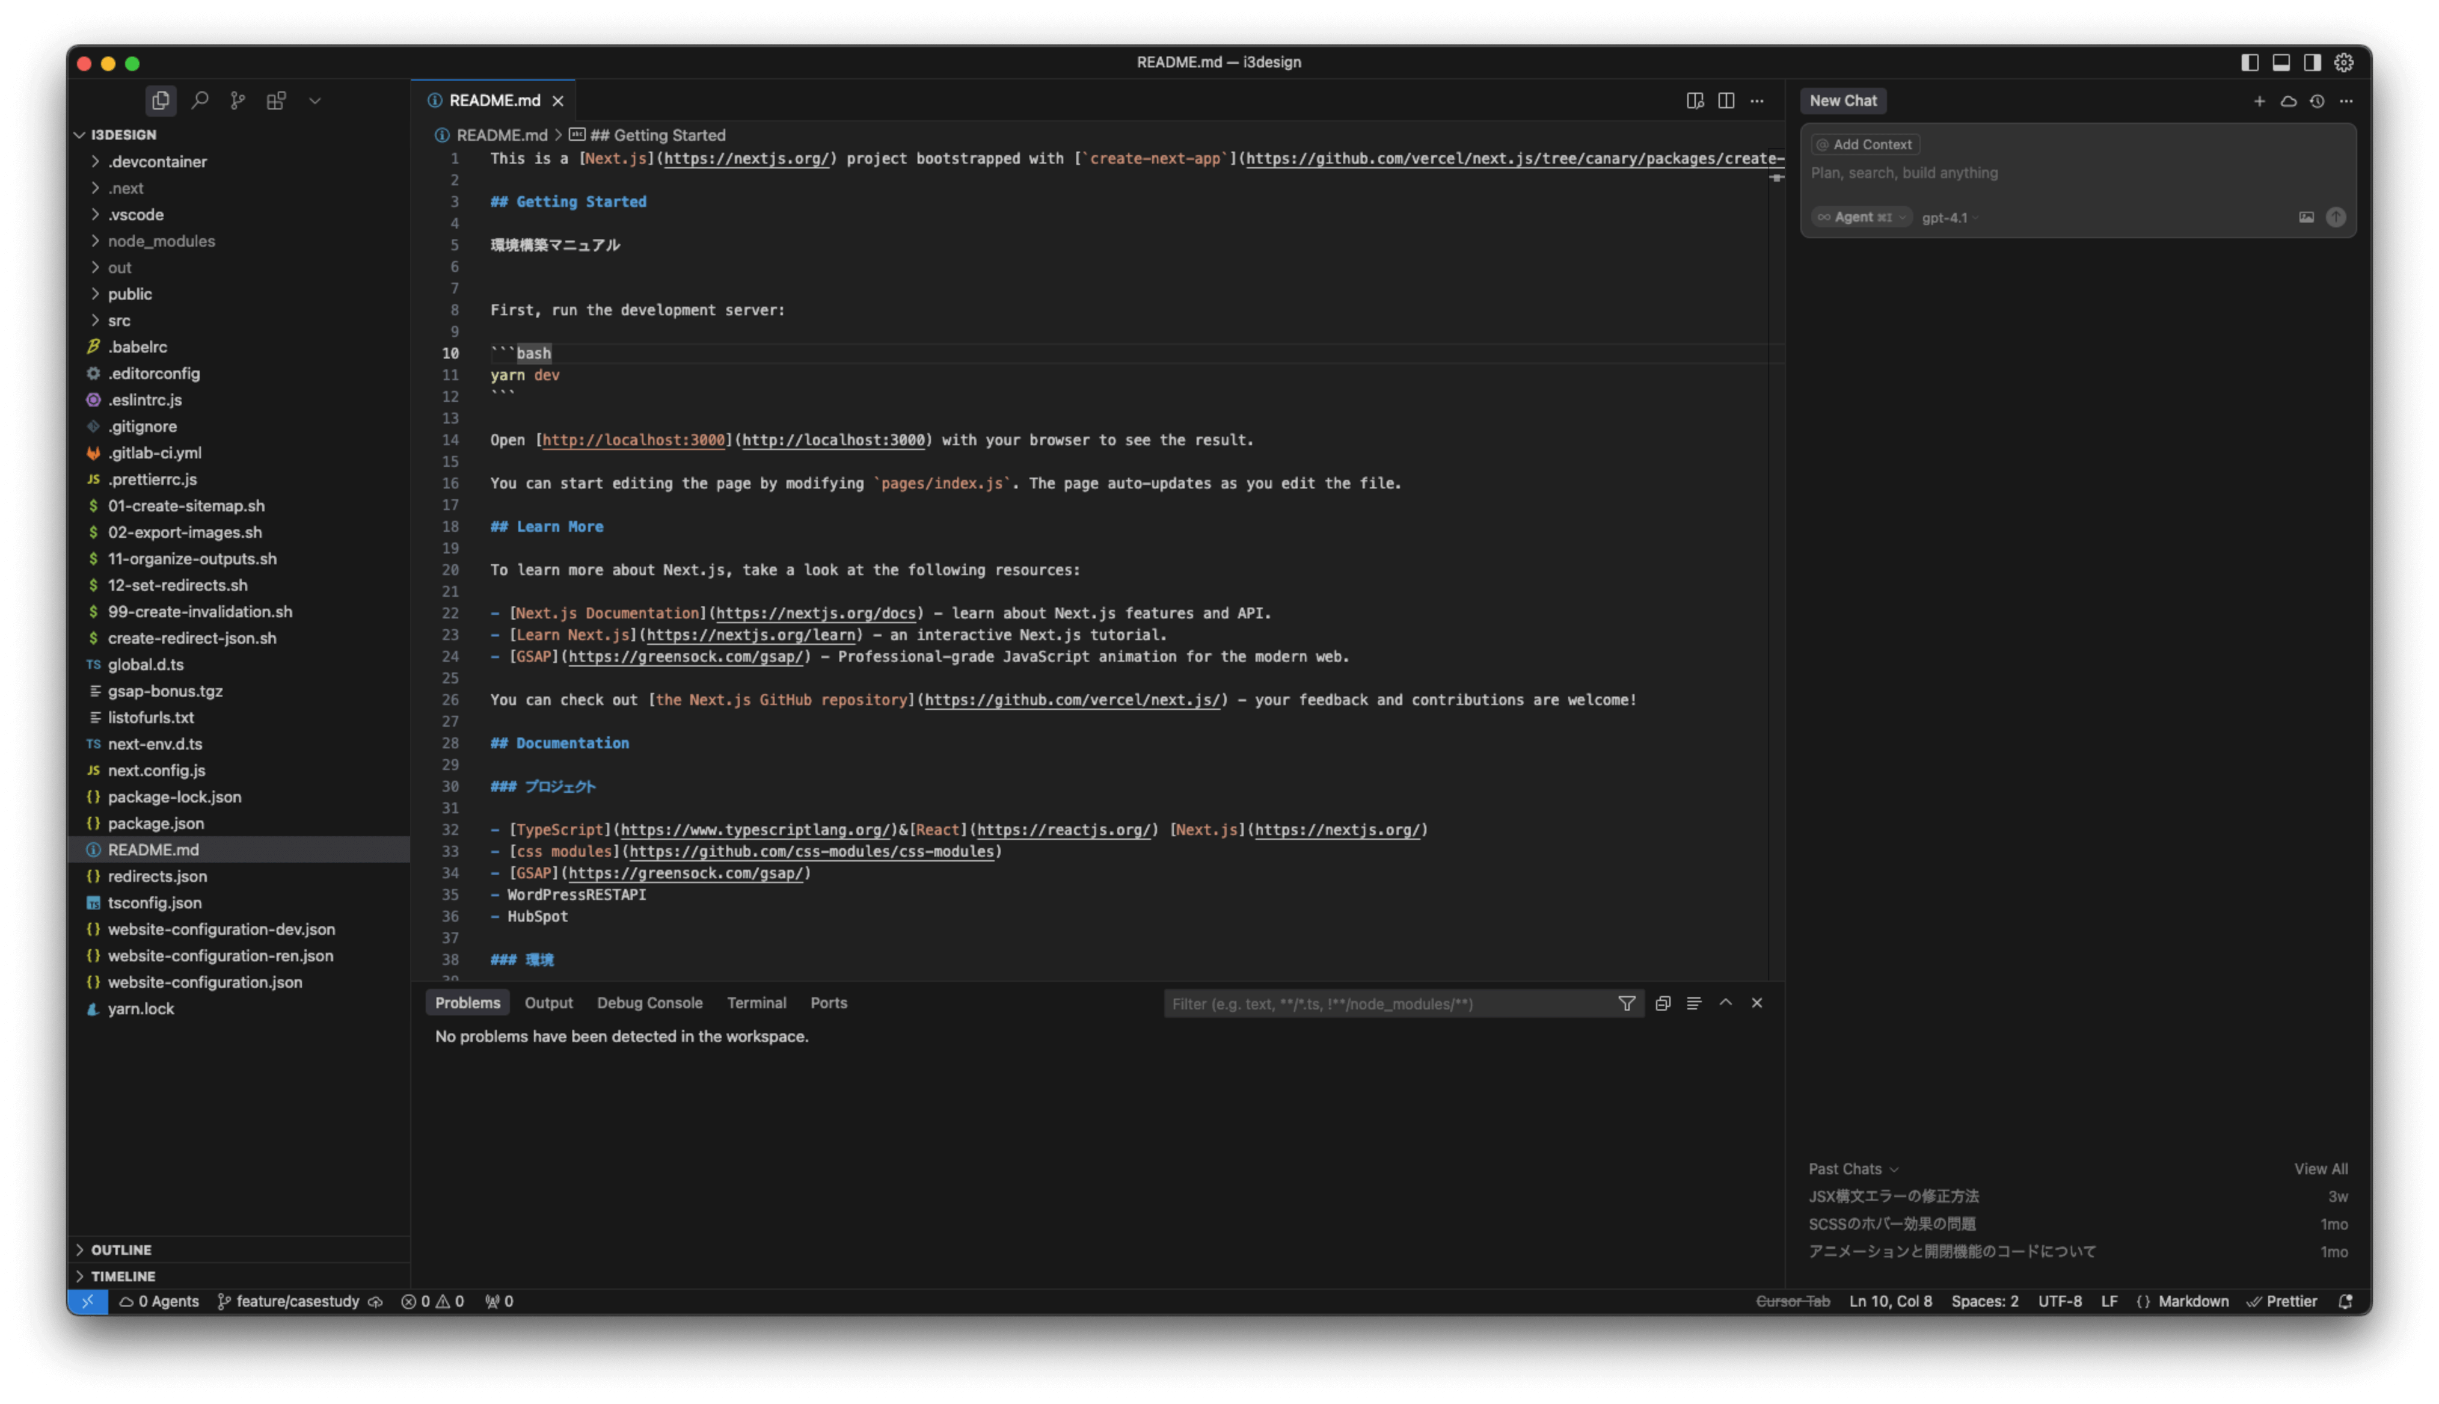Open the gpt-4.1 model dropdown
The height and width of the screenshot is (1404, 2439).
click(x=1950, y=218)
